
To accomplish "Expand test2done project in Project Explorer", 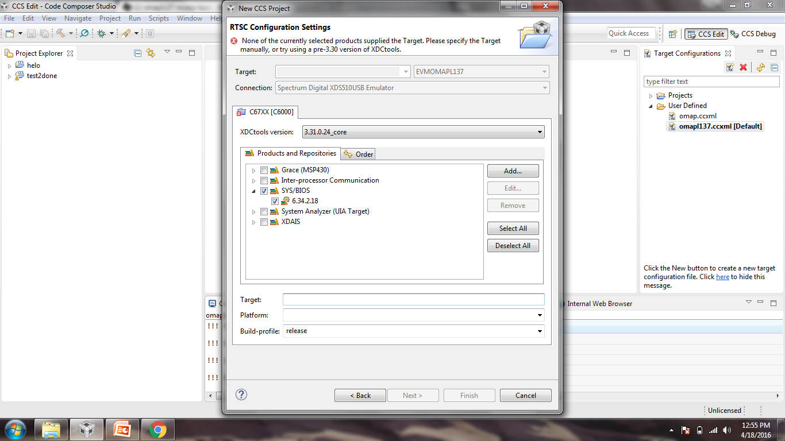I will tap(9, 76).
